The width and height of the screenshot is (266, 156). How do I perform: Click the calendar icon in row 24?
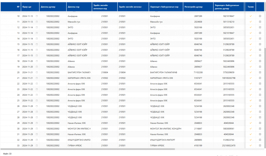coord(37,95)
